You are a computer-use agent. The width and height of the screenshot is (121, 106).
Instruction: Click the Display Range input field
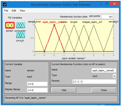pos(37,90)
